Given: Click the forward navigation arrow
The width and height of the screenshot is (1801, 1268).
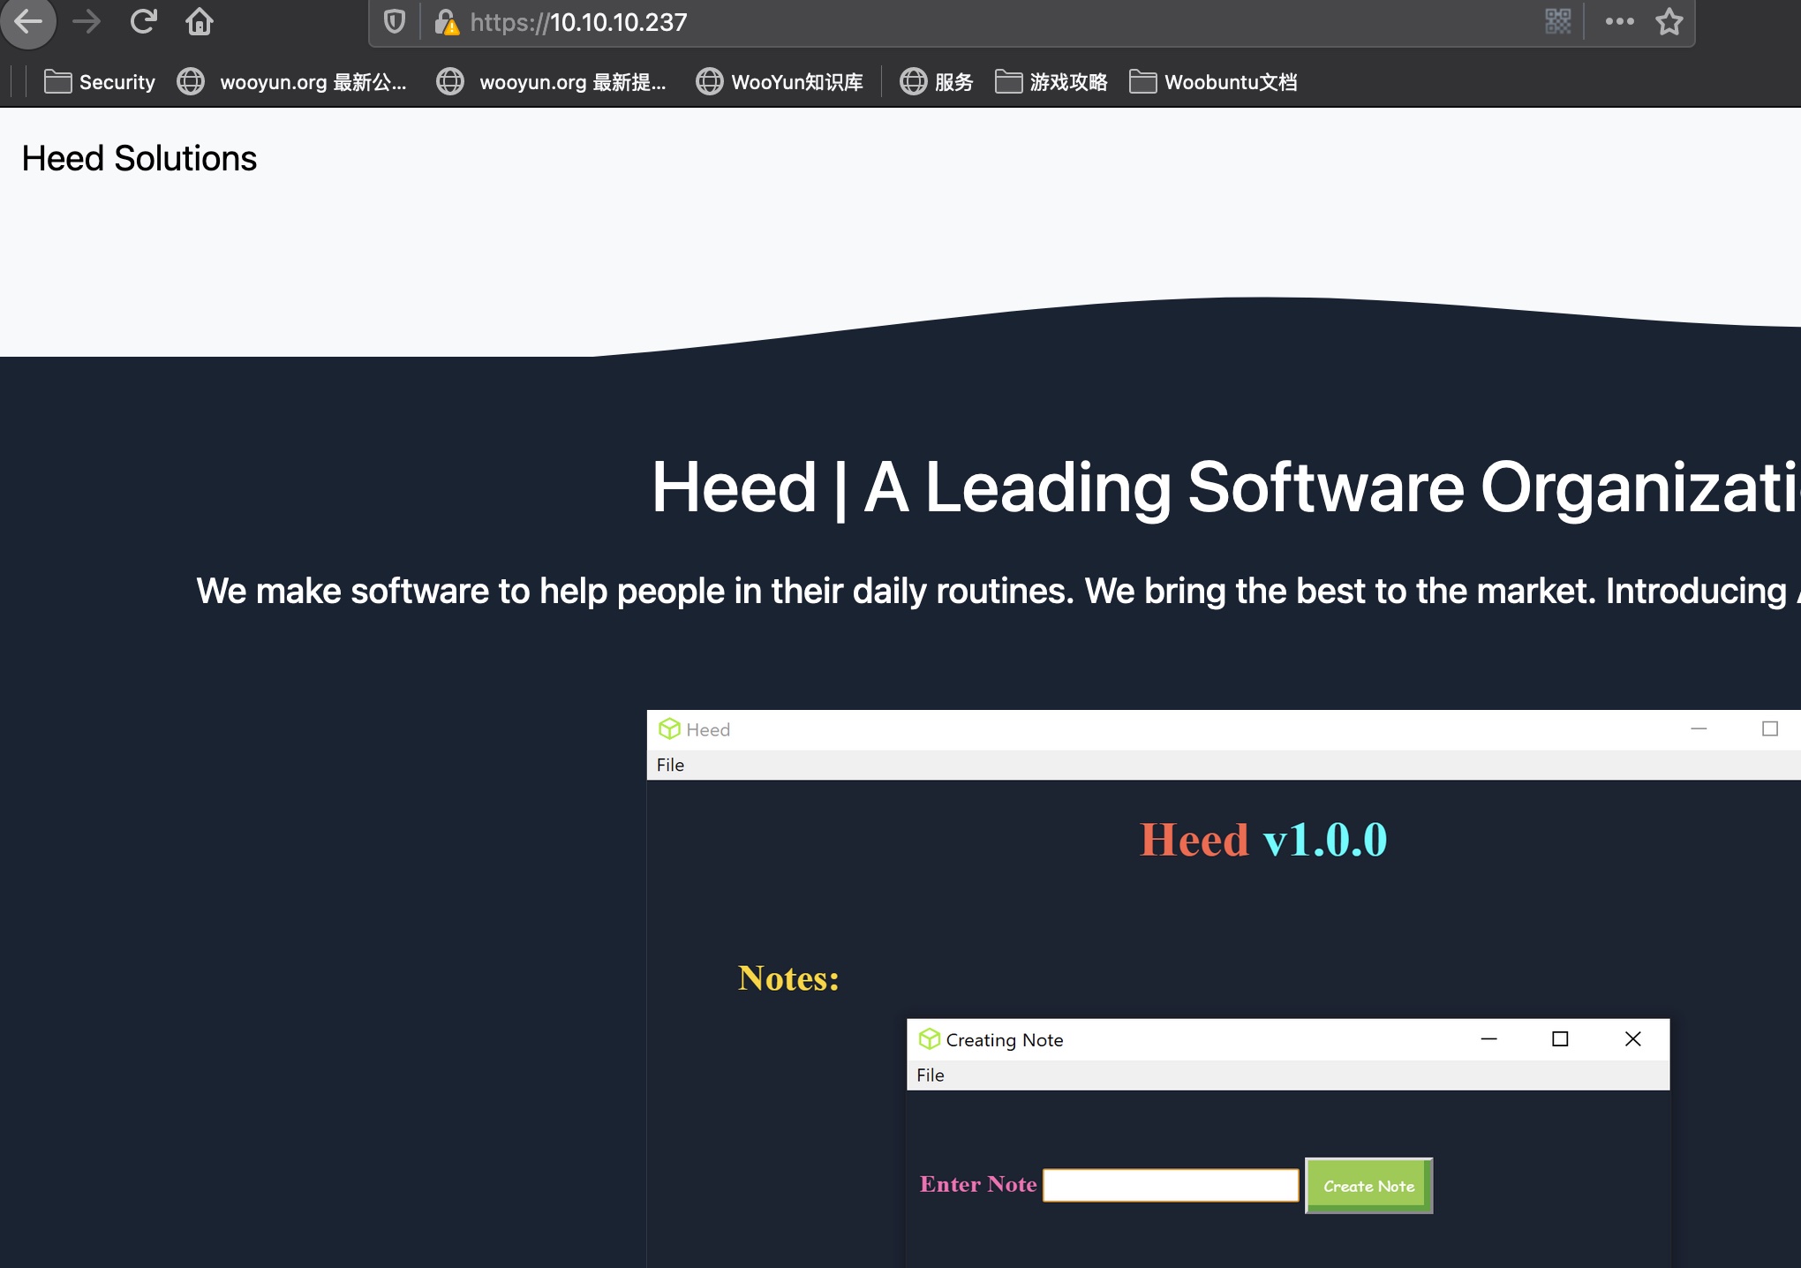Looking at the screenshot, I should (87, 21).
